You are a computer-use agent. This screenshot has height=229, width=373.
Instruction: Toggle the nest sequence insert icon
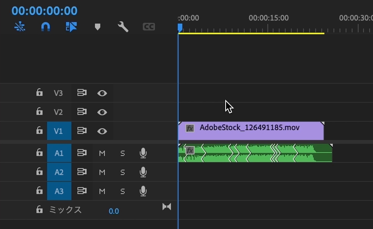click(x=19, y=27)
